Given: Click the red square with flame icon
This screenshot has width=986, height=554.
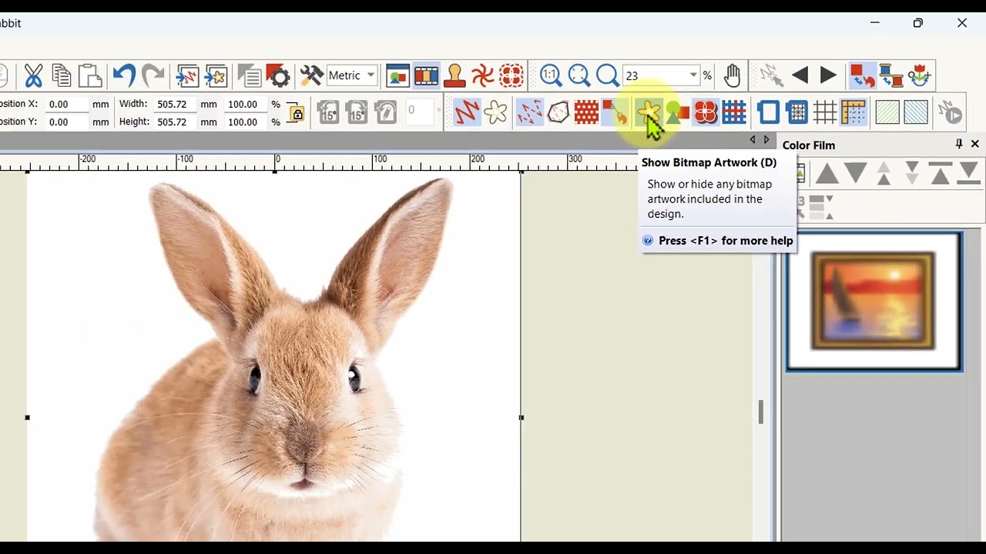Looking at the screenshot, I should (615, 112).
